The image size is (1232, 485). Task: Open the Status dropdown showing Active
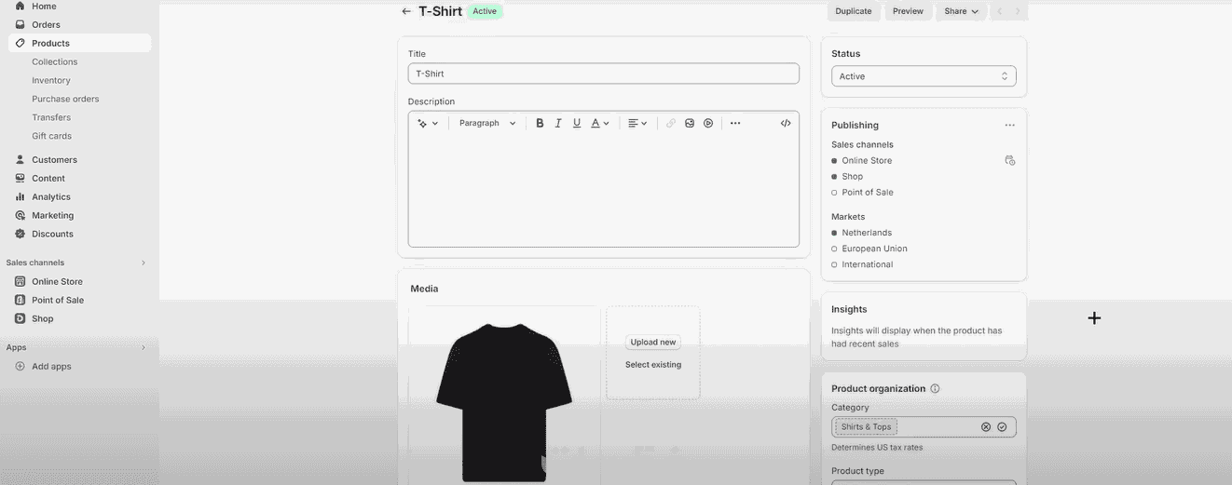tap(924, 76)
